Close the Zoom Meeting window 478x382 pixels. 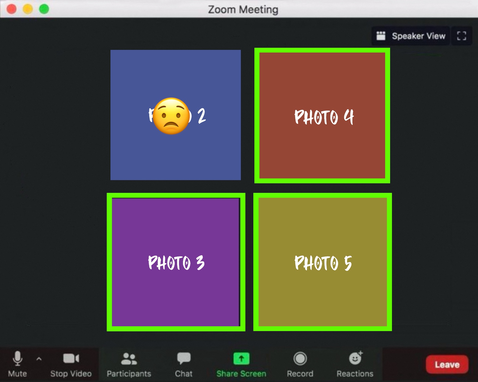click(11, 9)
